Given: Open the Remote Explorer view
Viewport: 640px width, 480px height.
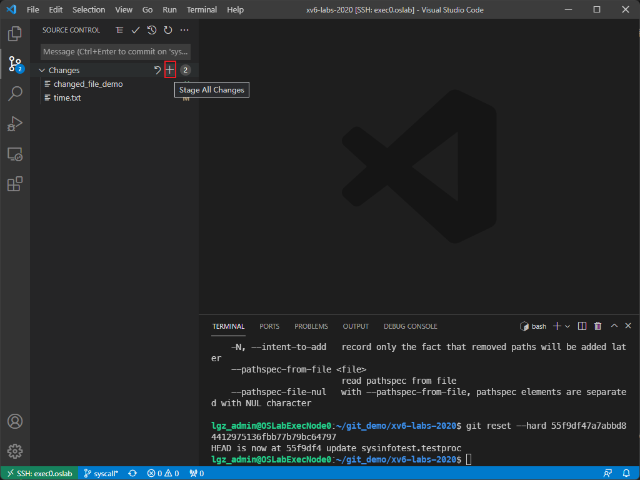Looking at the screenshot, I should 15,154.
